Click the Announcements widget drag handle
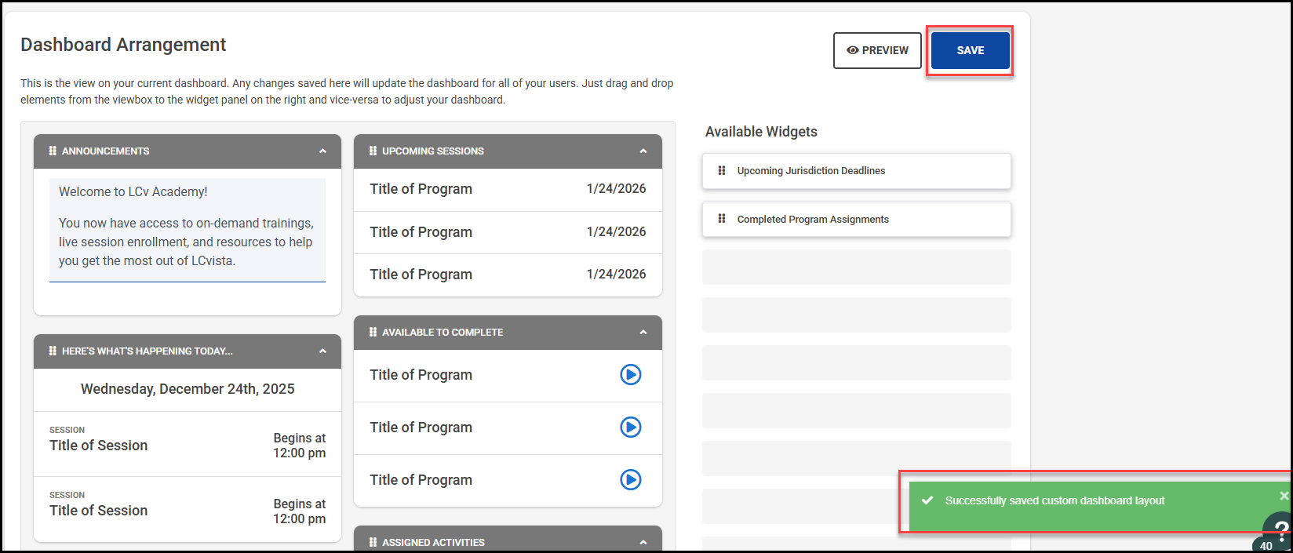 pos(53,151)
